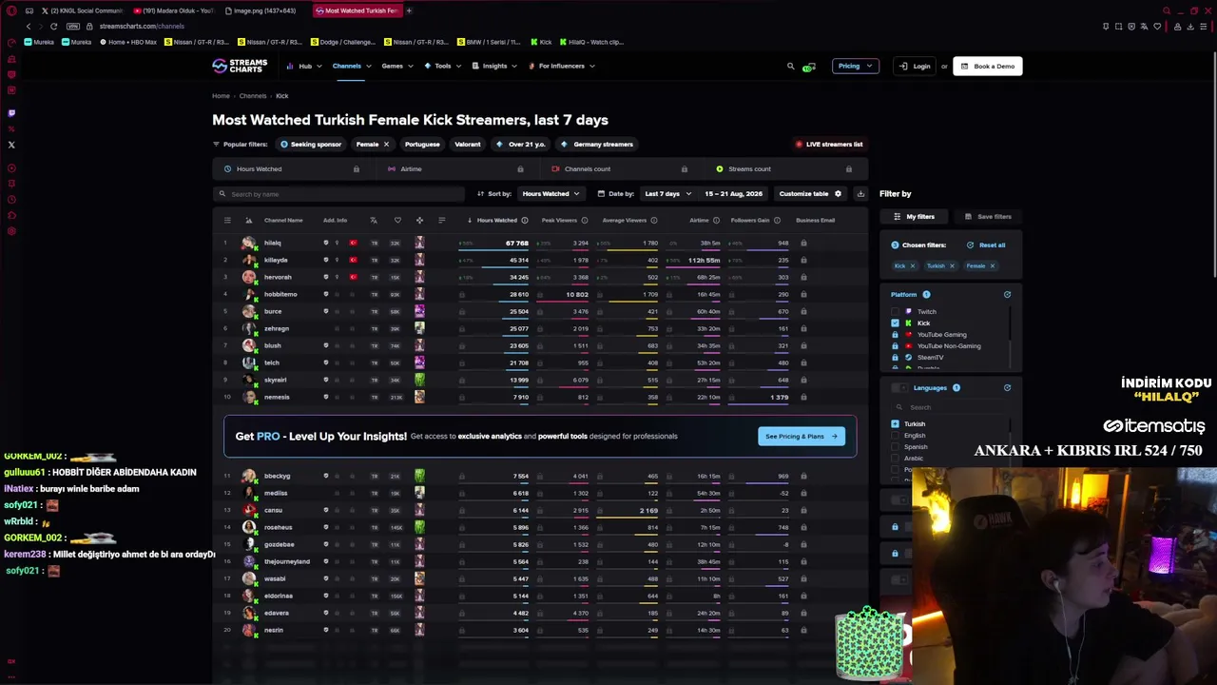Screen dimensions: 1217x685
Task: Remove the Turkish chosen filter chip
Action: click(x=952, y=266)
